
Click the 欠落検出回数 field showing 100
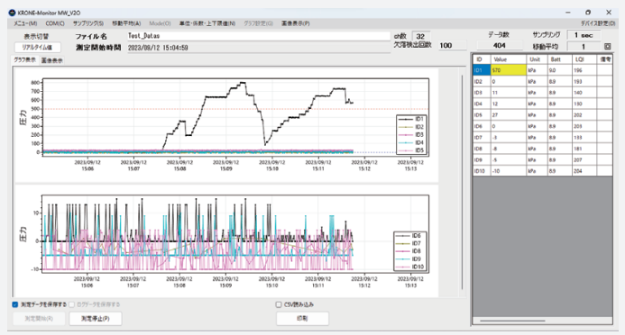[x=453, y=45]
